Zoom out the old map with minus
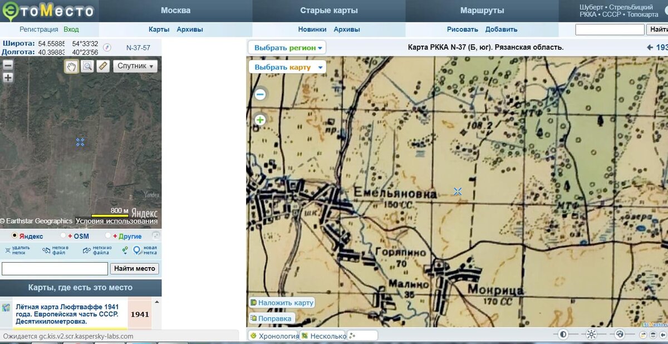The height and width of the screenshot is (344, 668). (x=260, y=94)
